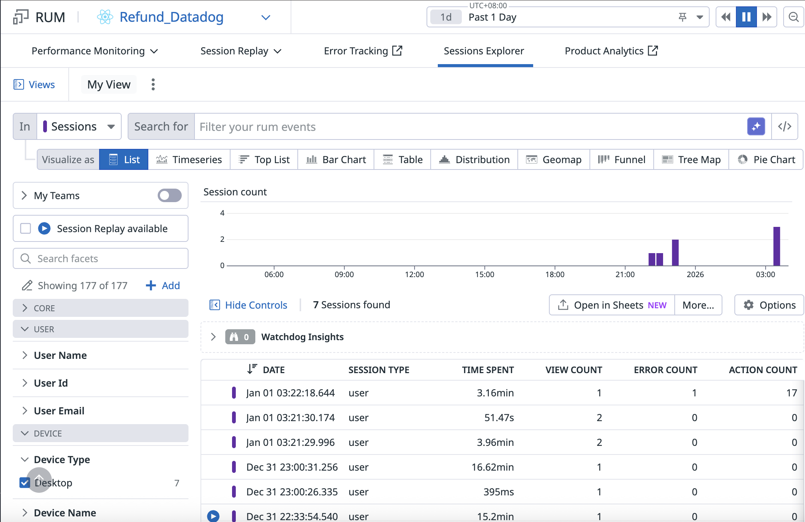
Task: Check Session Replay available checkbox
Action: point(26,228)
